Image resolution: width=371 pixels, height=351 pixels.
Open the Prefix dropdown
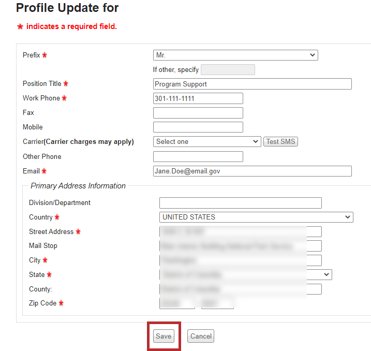point(235,55)
